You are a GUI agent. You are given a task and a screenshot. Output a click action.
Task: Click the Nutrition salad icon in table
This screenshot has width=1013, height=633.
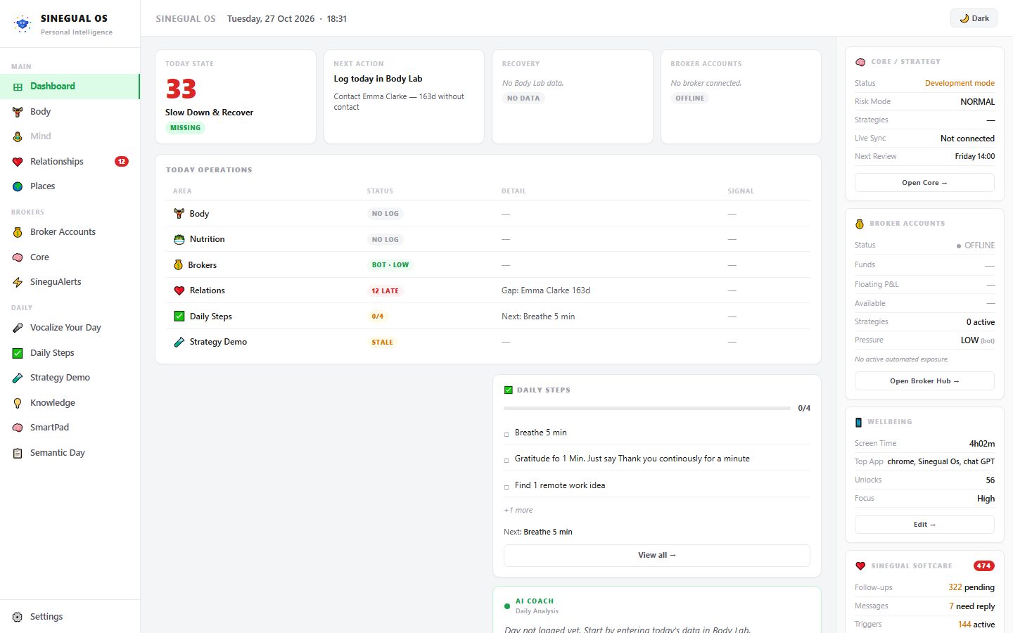click(x=179, y=239)
